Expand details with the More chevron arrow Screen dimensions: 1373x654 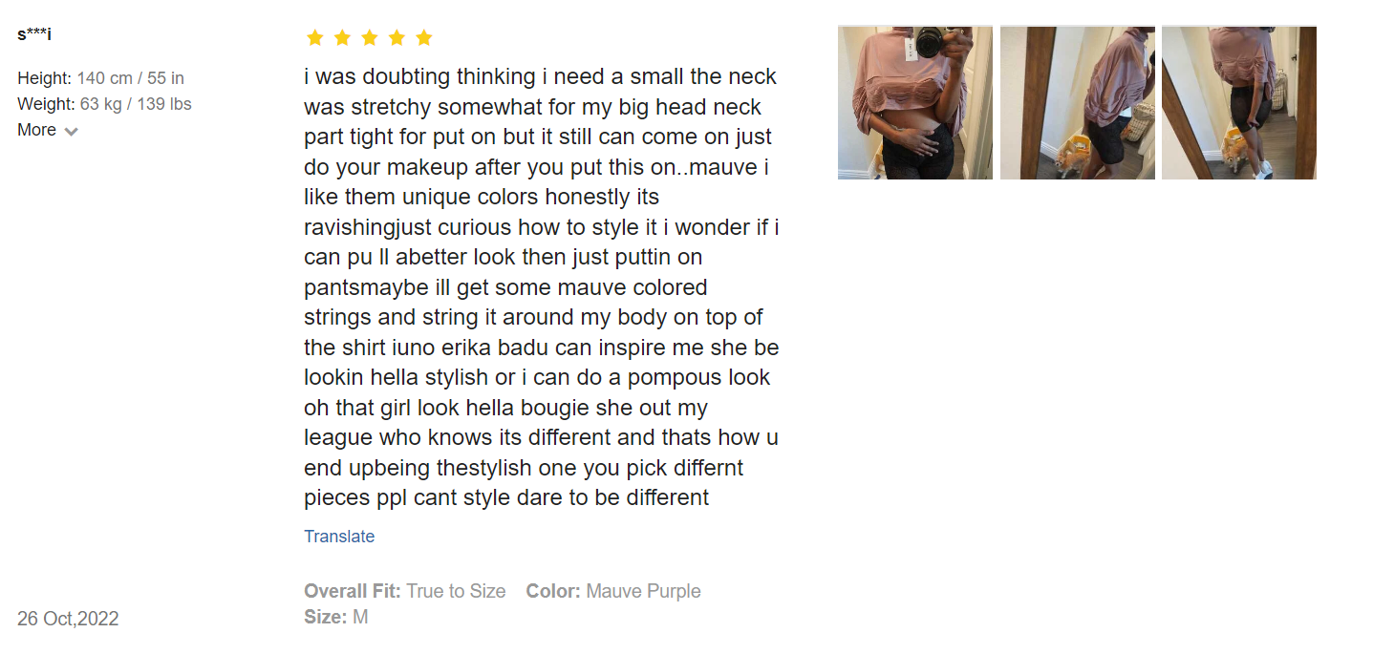(72, 132)
